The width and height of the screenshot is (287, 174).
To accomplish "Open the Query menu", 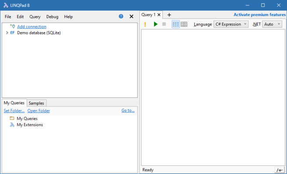I will pos(35,17).
